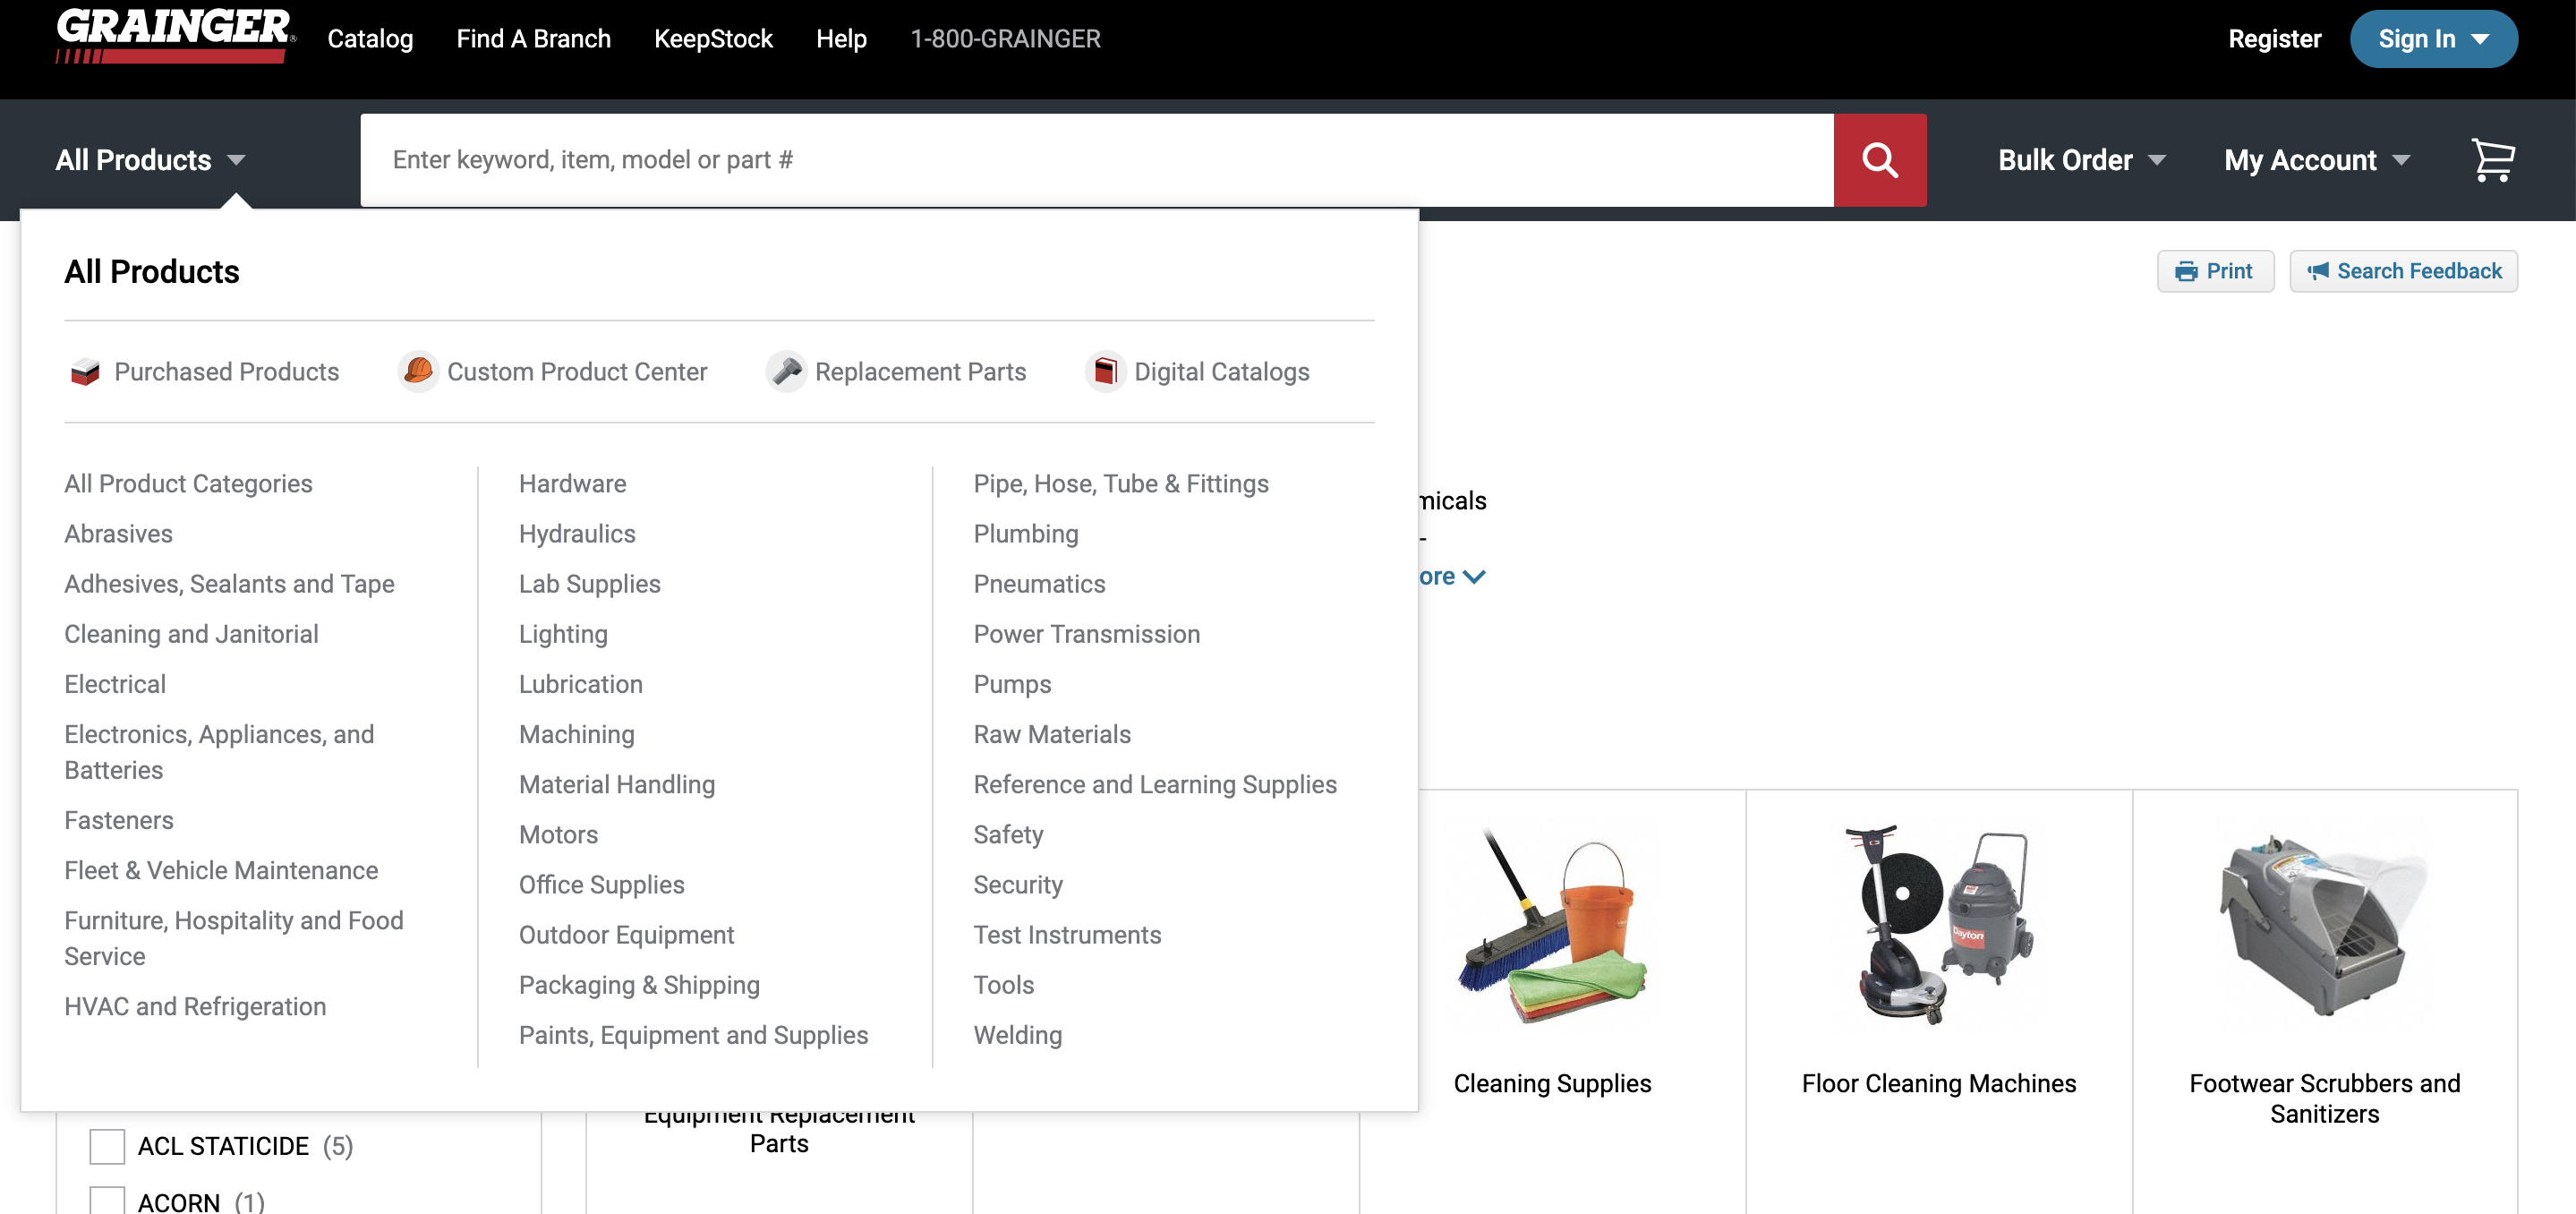This screenshot has height=1214, width=2576.
Task: Expand the 'ore' show more chevron
Action: point(1473,577)
